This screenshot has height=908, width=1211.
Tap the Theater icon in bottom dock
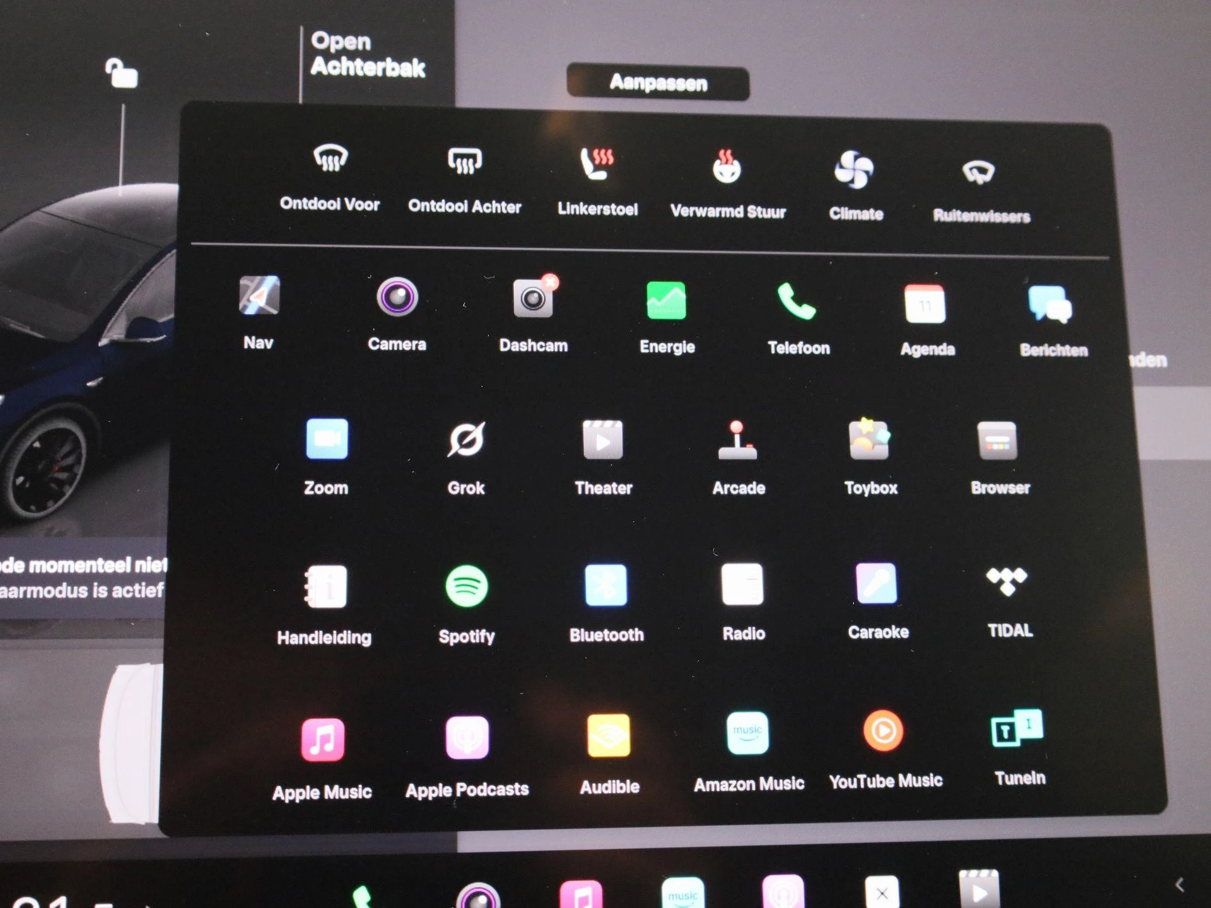click(x=979, y=889)
